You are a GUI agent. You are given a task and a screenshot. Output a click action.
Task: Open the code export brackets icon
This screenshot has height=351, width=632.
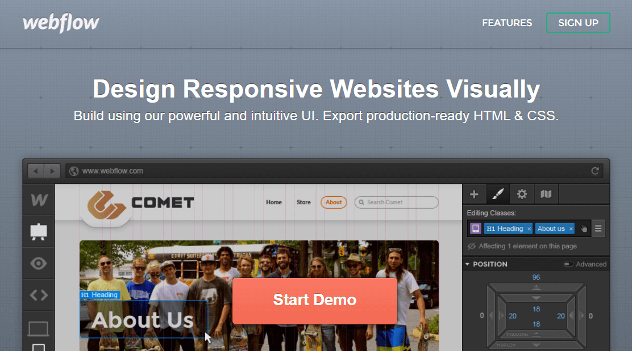pyautogui.click(x=39, y=295)
